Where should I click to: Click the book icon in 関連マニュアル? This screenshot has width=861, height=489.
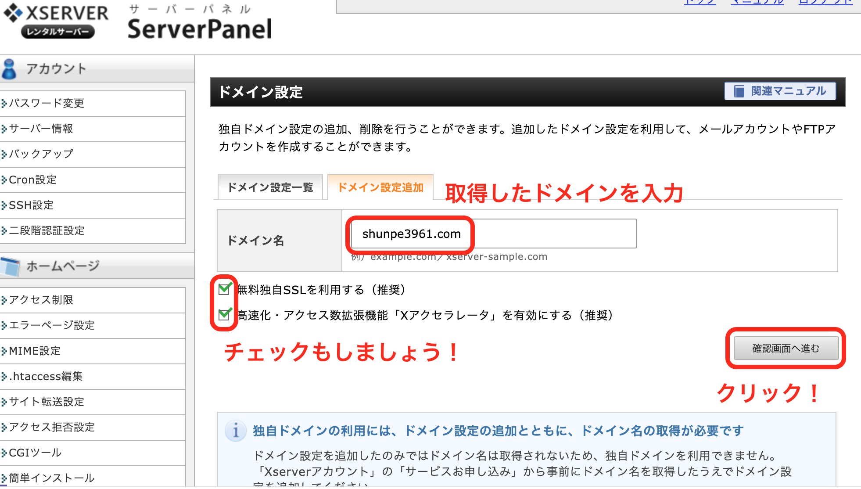(x=739, y=91)
